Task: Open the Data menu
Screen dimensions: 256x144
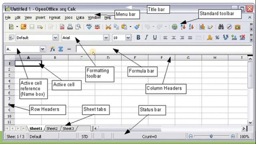Action: tap(80, 18)
